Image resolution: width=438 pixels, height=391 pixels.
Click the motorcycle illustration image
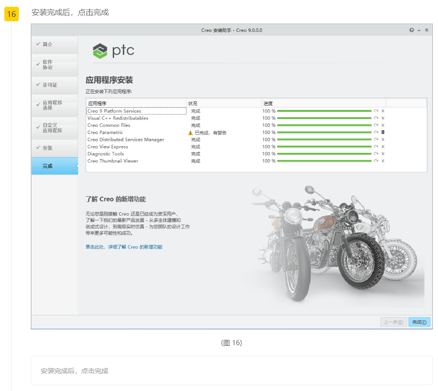click(334, 243)
